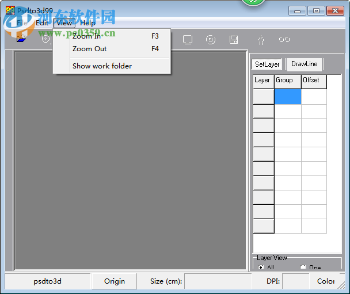Click the floppy disk save icon
This screenshot has height=294, width=350.
click(x=234, y=40)
